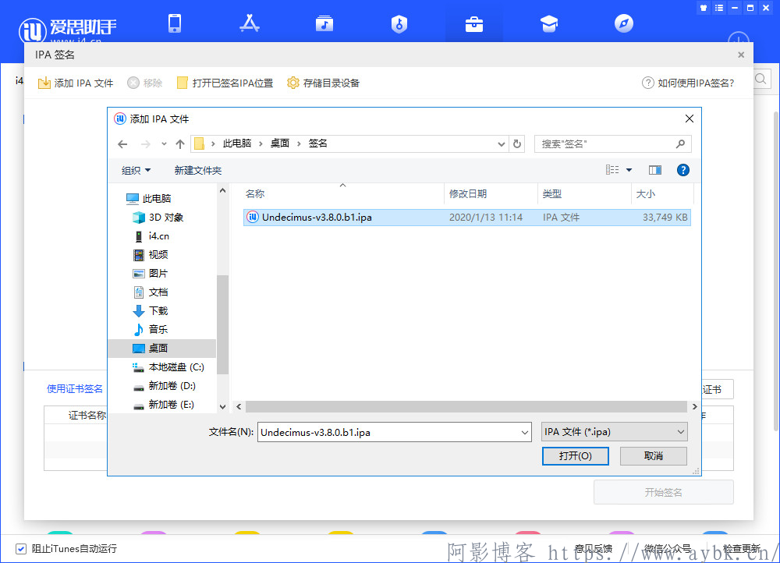Select 此电脑 in the navigation tree

tap(149, 198)
